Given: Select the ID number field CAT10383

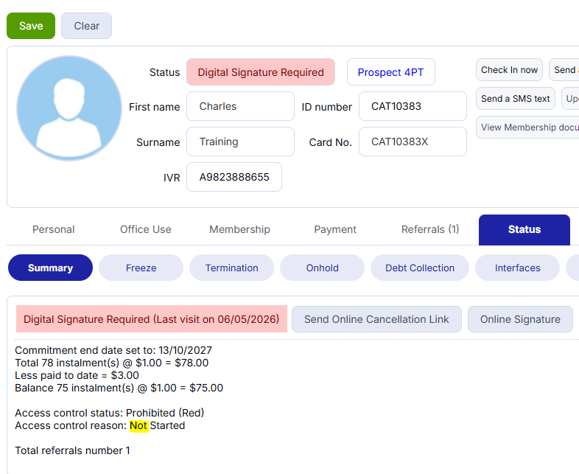Looking at the screenshot, I should pyautogui.click(x=413, y=106).
